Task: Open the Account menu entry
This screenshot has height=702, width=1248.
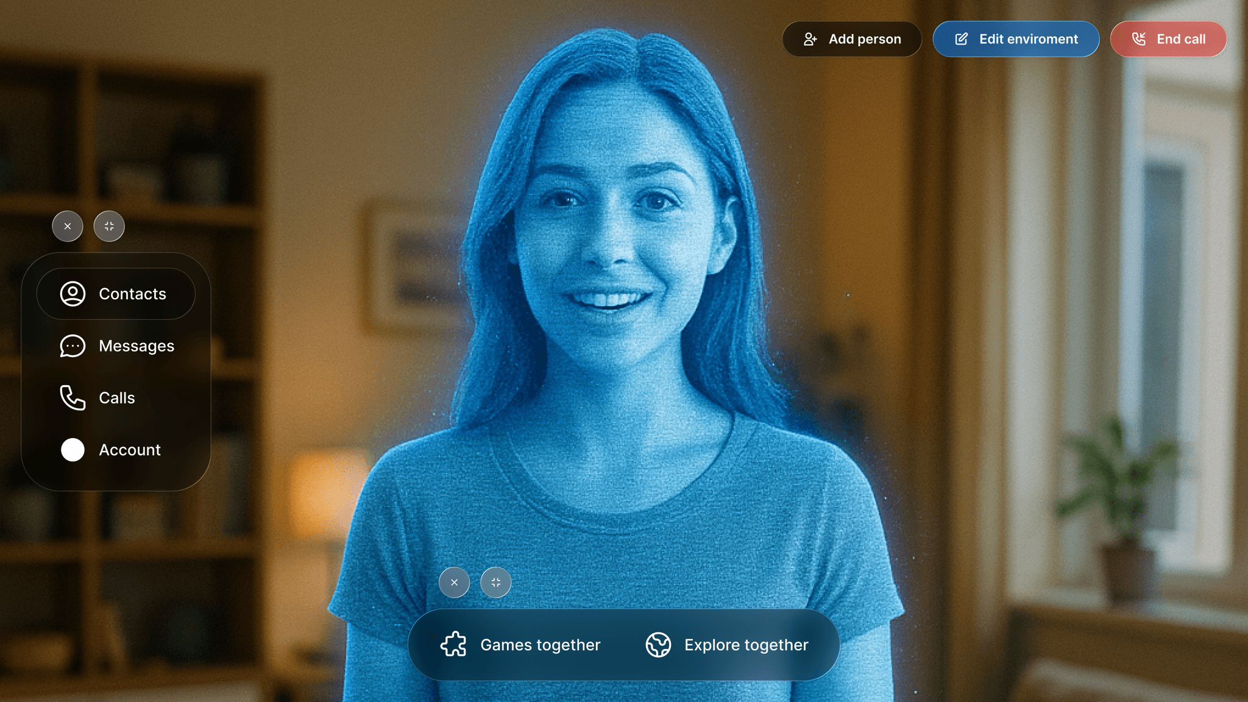Action: coord(130,450)
